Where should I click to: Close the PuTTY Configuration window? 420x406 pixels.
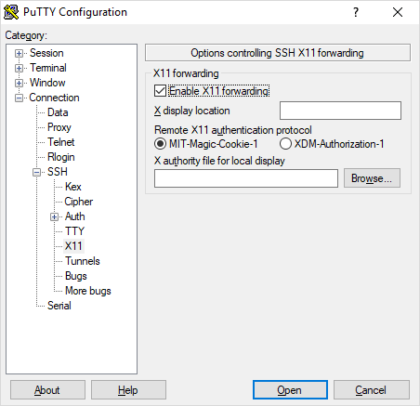point(398,12)
